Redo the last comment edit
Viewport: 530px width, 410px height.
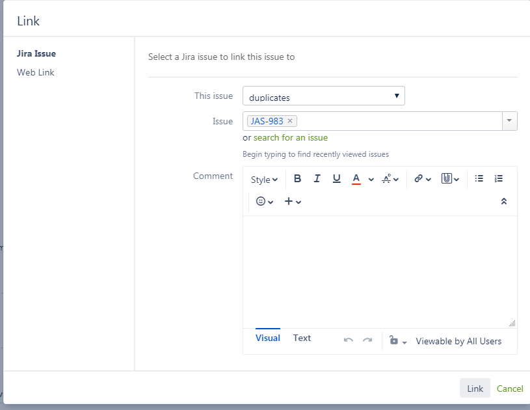point(367,340)
